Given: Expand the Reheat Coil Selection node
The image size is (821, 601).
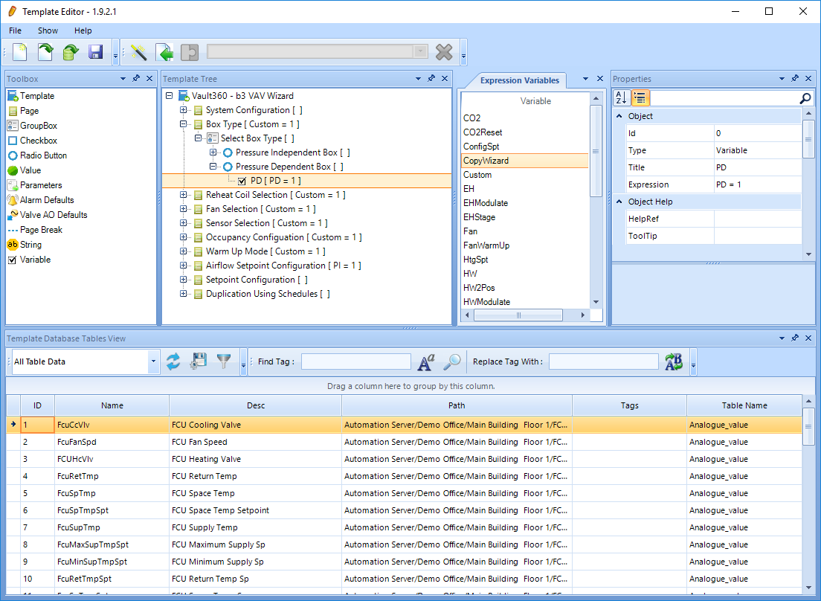Looking at the screenshot, I should coord(183,195).
